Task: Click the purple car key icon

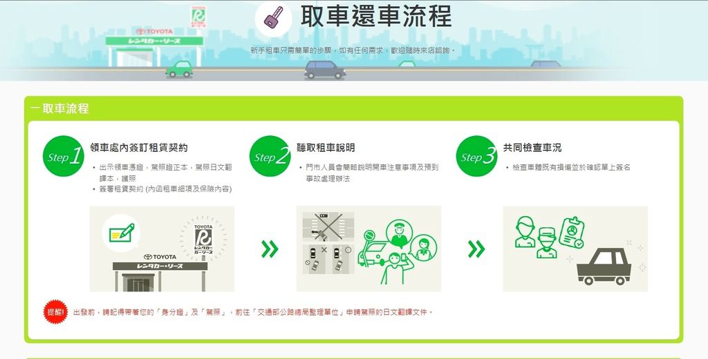Action: 274,18
